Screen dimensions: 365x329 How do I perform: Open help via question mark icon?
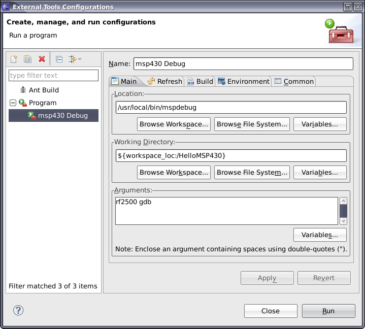pos(18,310)
